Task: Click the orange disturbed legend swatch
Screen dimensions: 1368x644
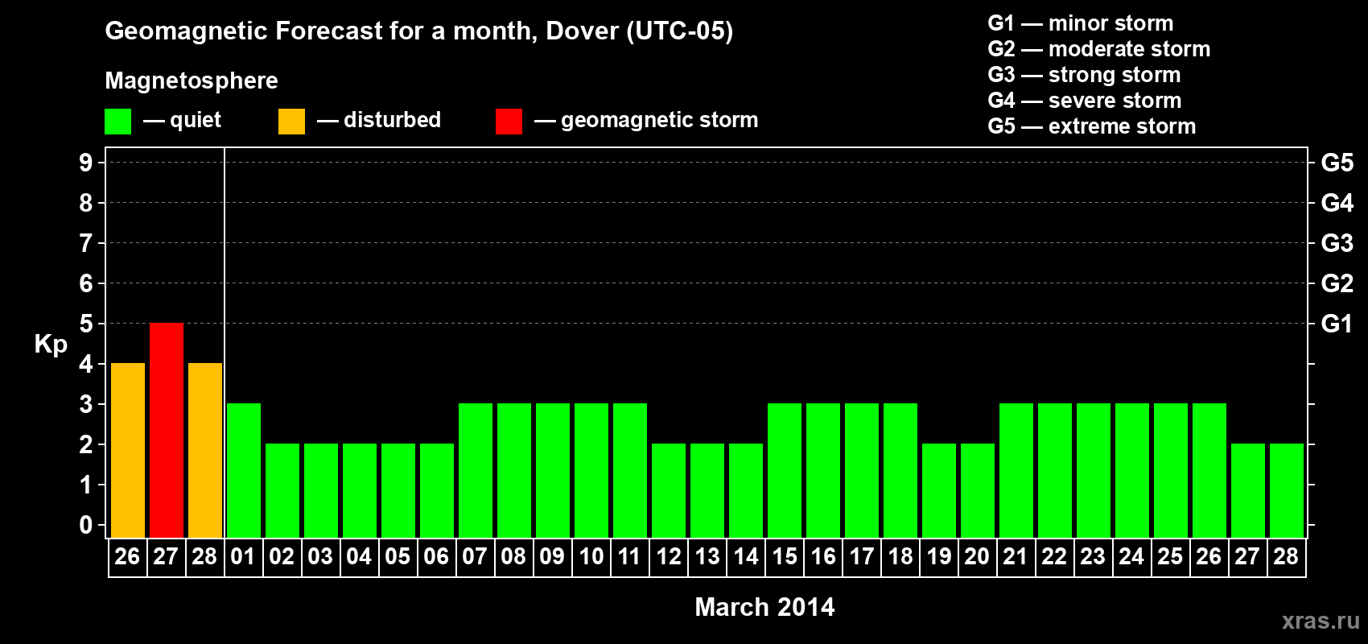Action: 291,122
